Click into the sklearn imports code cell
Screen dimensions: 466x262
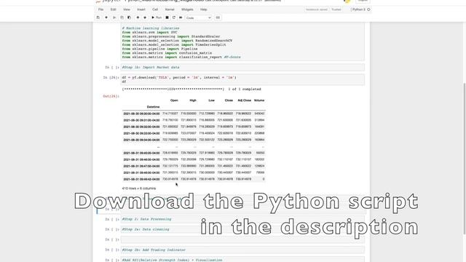click(242, 42)
